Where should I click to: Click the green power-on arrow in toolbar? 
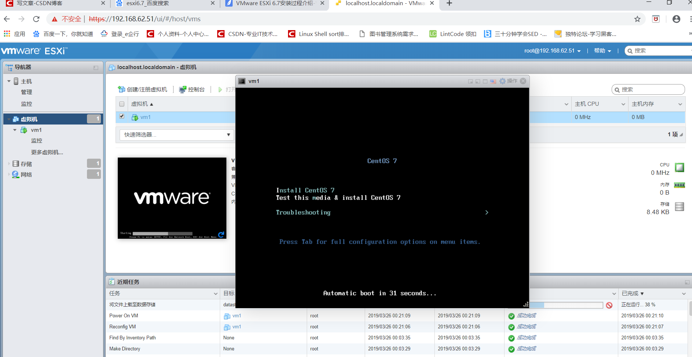(220, 90)
